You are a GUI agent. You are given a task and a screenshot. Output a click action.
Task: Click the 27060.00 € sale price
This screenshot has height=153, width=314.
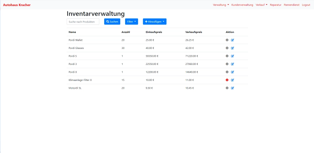coord(192,64)
